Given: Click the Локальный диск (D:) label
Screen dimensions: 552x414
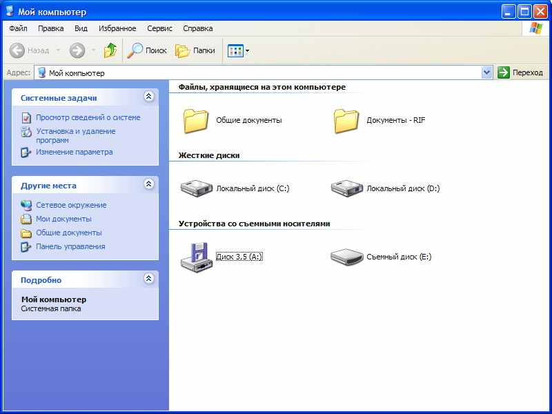Looking at the screenshot, I should click(x=403, y=188).
